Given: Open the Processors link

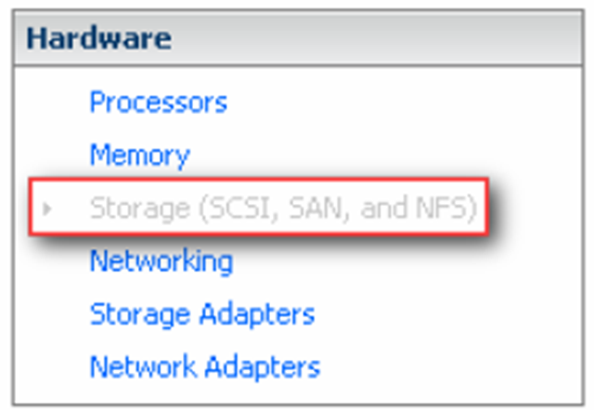Looking at the screenshot, I should click(x=158, y=102).
